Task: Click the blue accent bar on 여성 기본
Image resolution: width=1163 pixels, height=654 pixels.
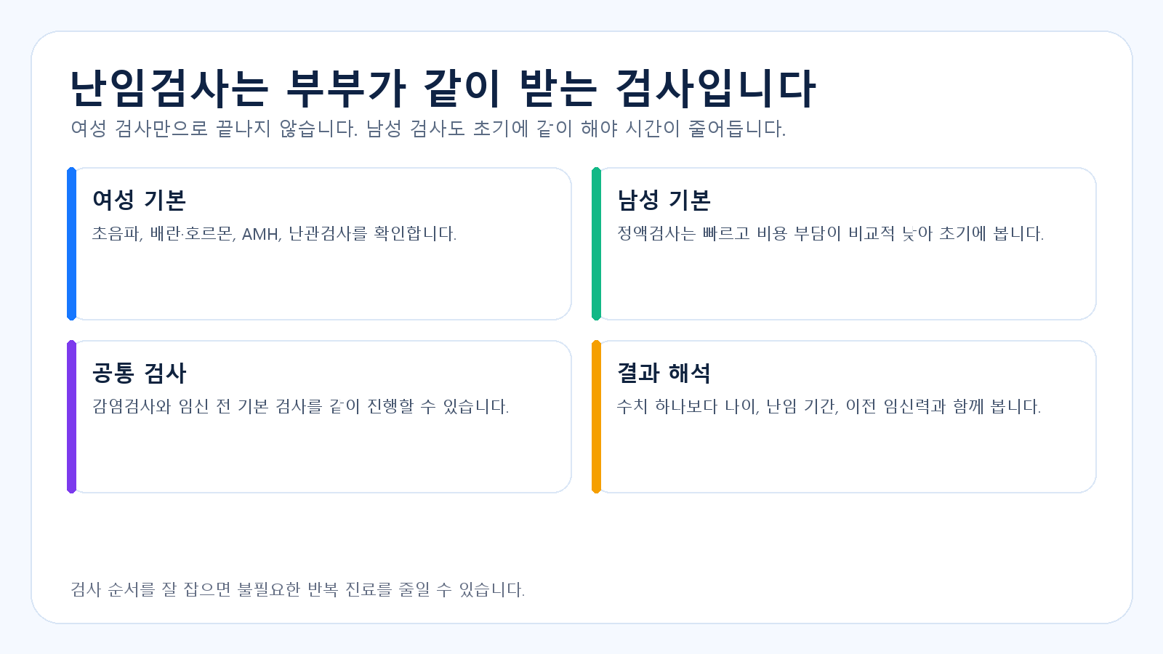Action: (71, 244)
